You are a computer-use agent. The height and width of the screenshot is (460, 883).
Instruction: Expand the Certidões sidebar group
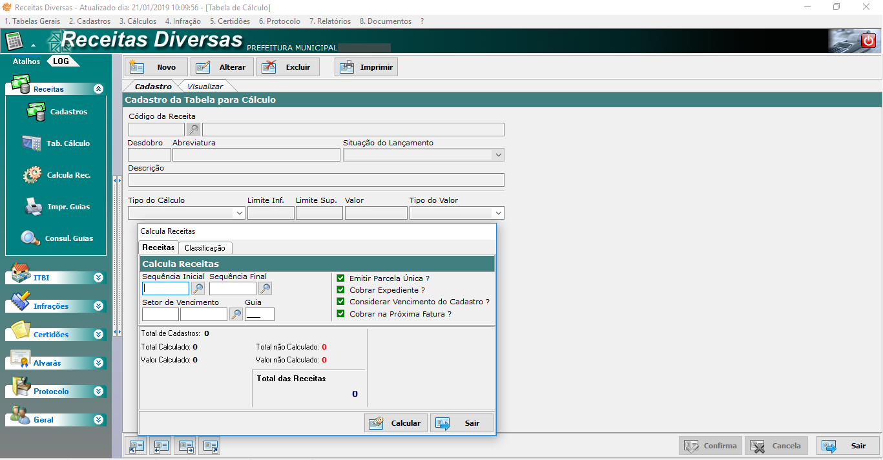98,335
